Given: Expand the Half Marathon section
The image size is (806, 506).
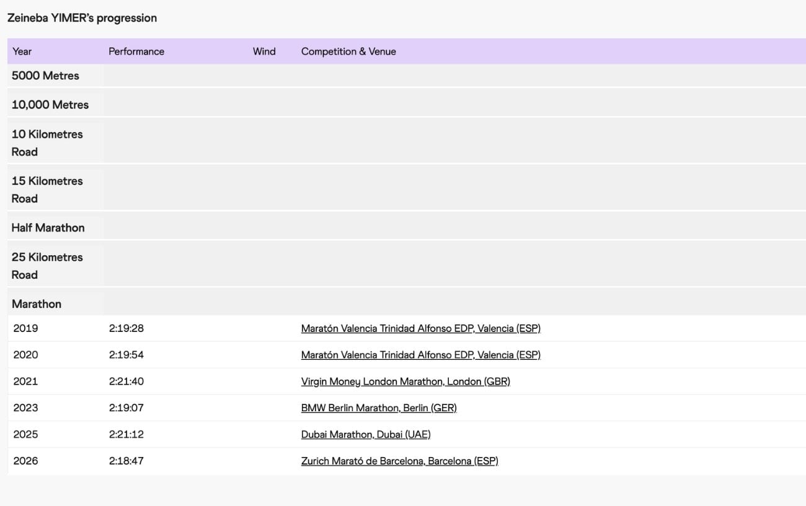Looking at the screenshot, I should [x=48, y=227].
